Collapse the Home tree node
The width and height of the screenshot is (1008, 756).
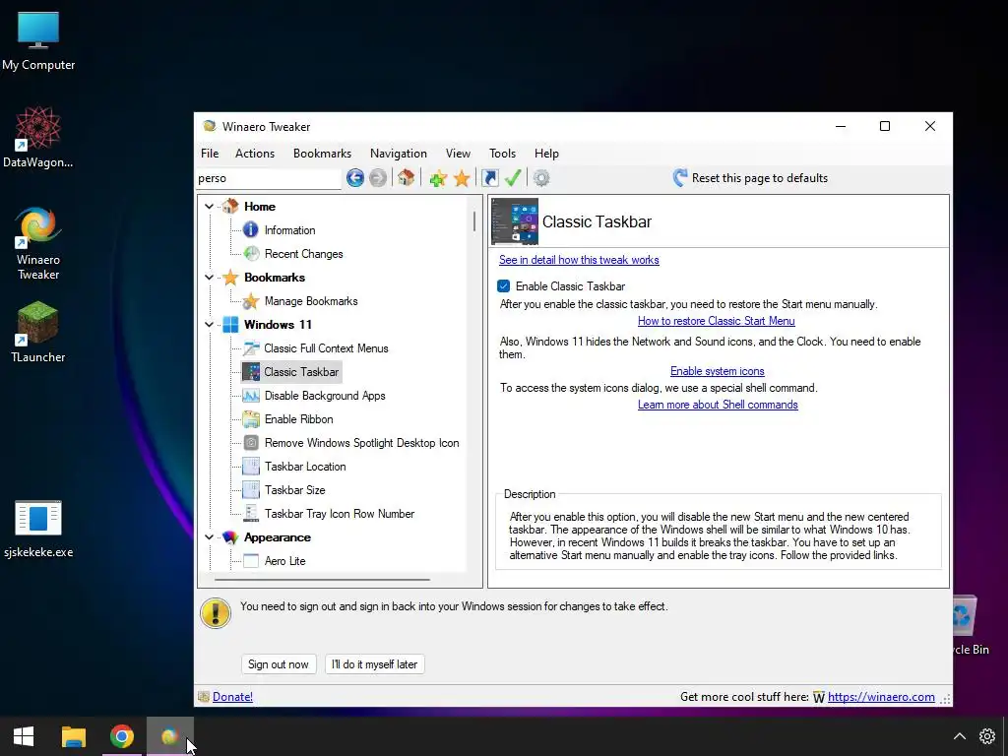click(x=209, y=207)
